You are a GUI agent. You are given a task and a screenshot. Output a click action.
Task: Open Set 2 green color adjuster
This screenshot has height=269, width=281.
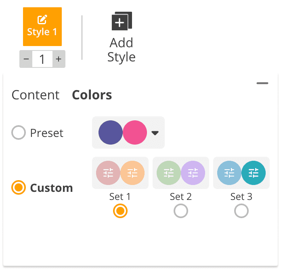click(169, 173)
